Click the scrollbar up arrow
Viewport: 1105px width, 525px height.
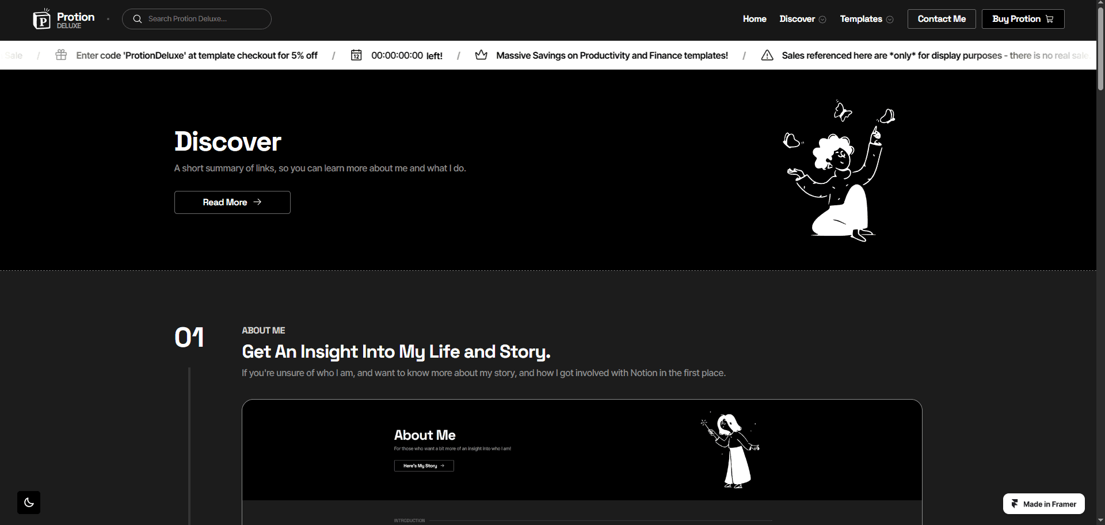(x=1100, y=4)
